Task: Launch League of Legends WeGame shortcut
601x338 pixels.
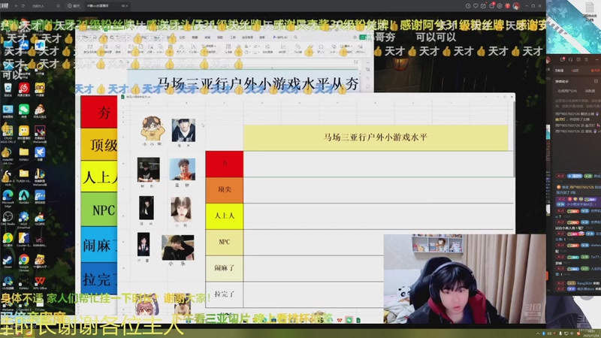Action: click(x=40, y=174)
